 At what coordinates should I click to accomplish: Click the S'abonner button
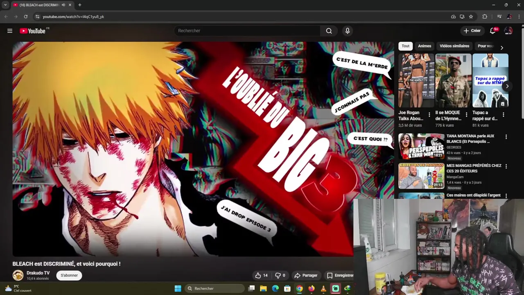[69, 275]
